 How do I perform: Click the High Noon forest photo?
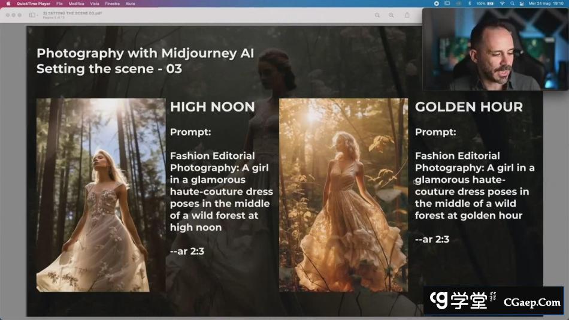pos(101,195)
